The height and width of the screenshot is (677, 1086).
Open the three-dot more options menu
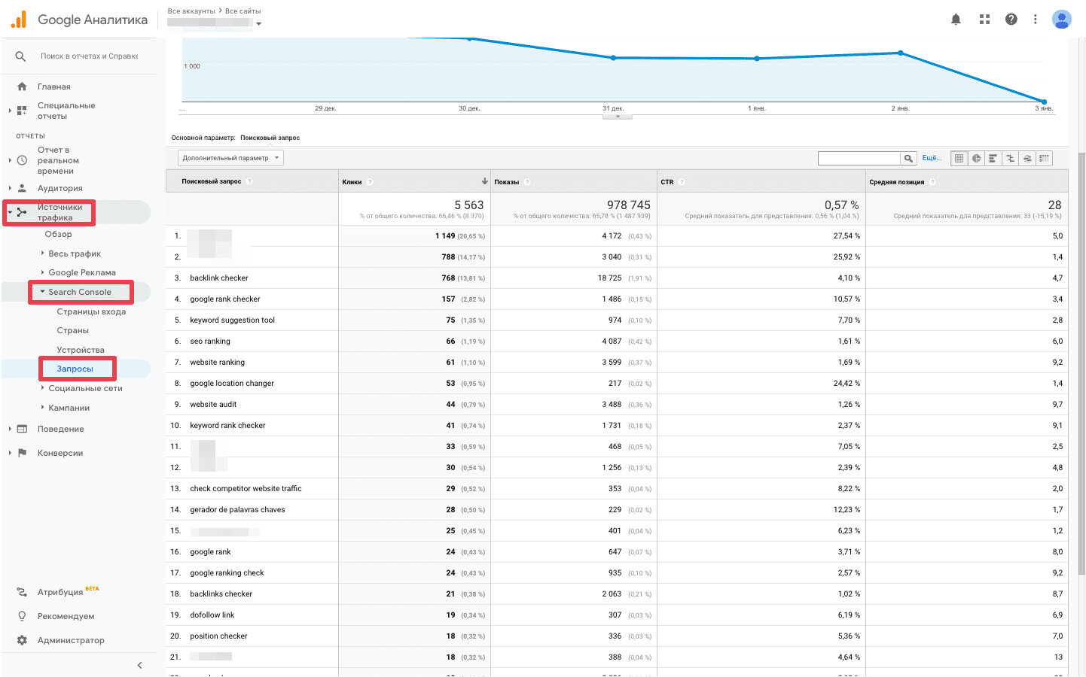click(x=1036, y=20)
